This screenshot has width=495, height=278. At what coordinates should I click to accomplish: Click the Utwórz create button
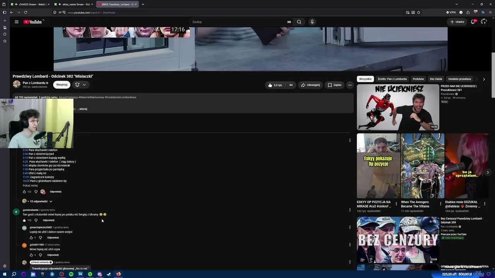[457, 22]
